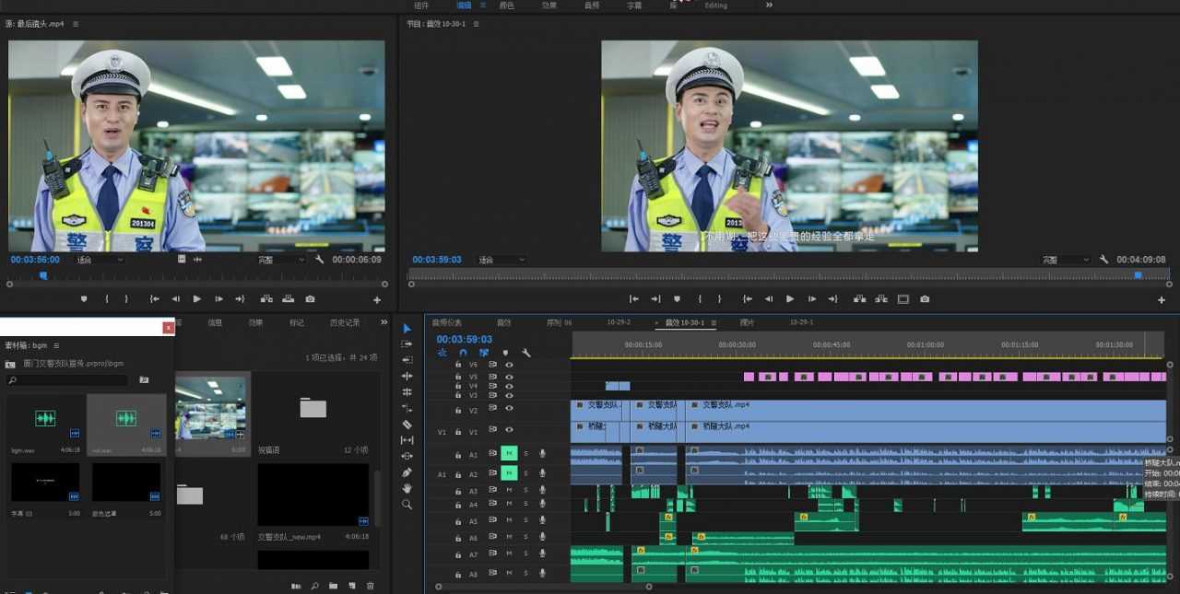
Task: Choose the Ripple Edit tool
Action: [407, 376]
